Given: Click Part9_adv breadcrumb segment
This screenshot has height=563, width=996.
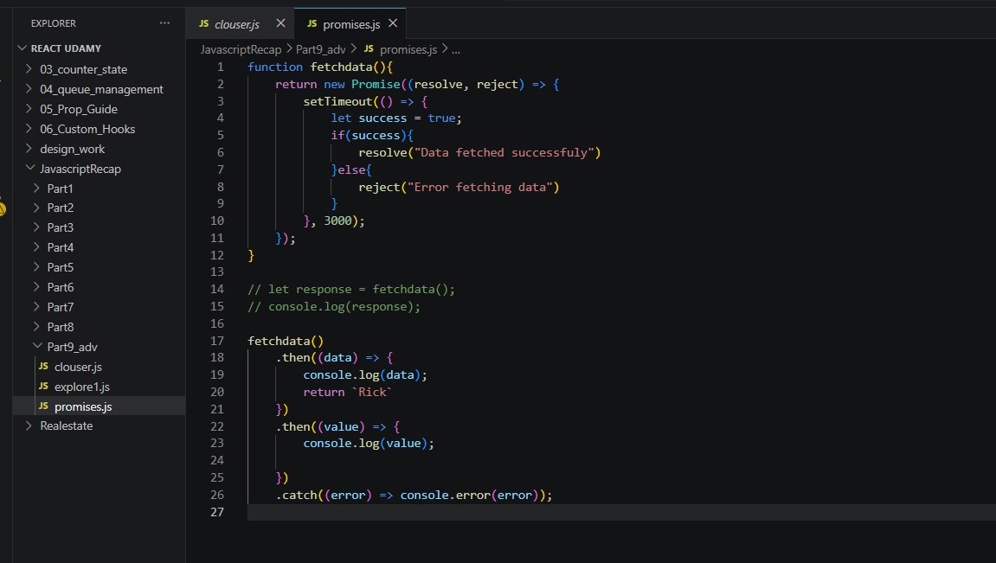Looking at the screenshot, I should click(320, 49).
